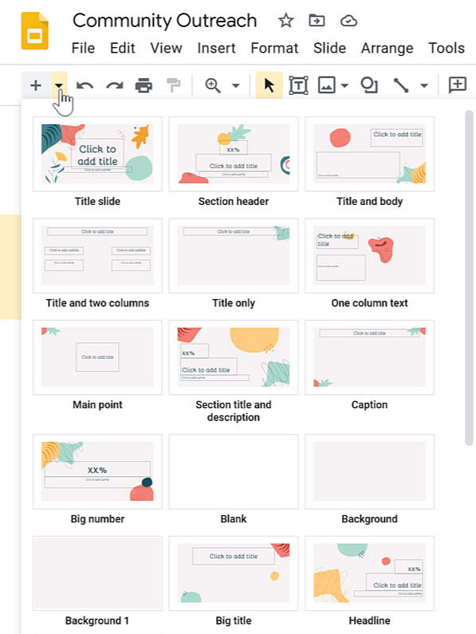476x634 pixels.
Task: Check the cloud save status icon
Action: pos(348,20)
